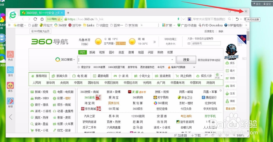
Task: Click 加速器 in status bar
Action: pyautogui.click(x=180, y=135)
